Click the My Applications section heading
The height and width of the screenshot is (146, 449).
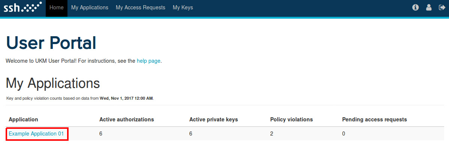click(53, 84)
